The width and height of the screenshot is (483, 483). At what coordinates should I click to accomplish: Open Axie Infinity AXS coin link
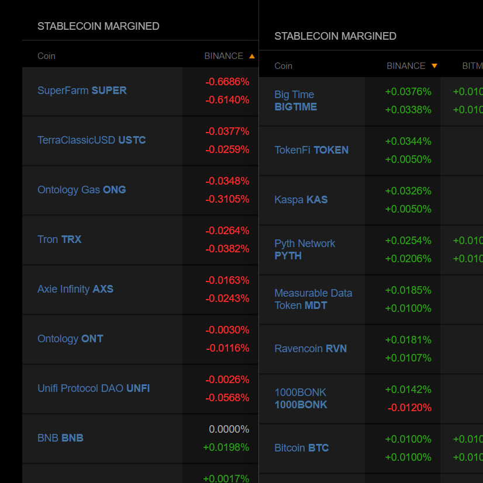75,289
